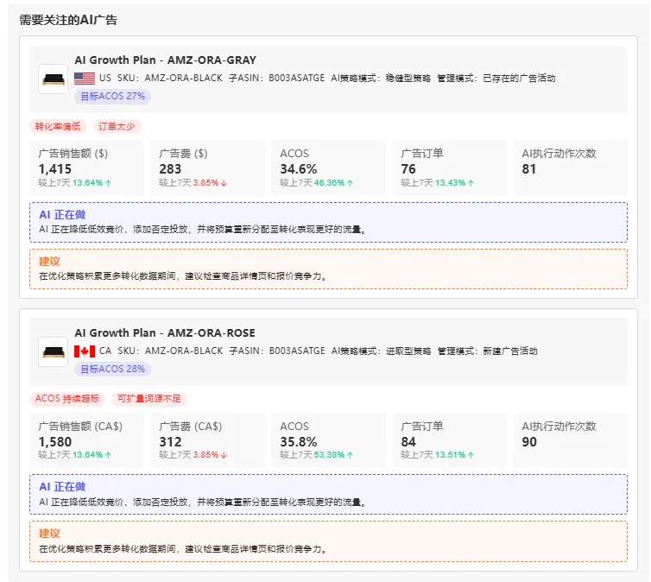Screen dimensions: 651x582
Task: Open AI Growth Plan - AMZ-ORA-GRAY title
Action: point(165,60)
